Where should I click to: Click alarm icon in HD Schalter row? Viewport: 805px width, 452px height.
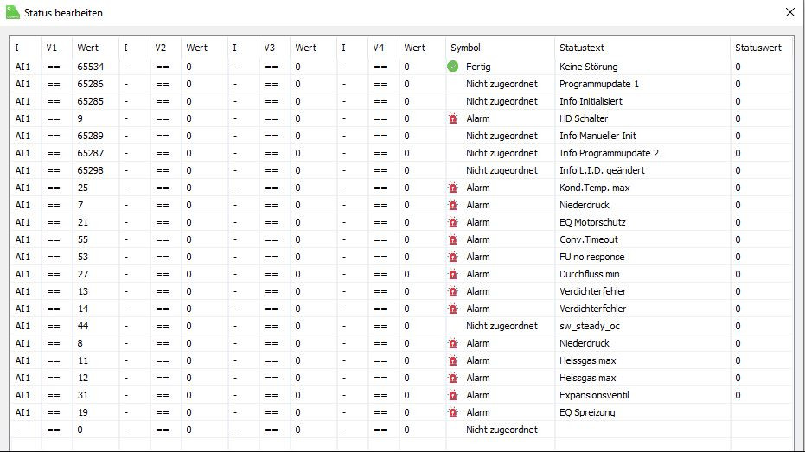coord(453,119)
